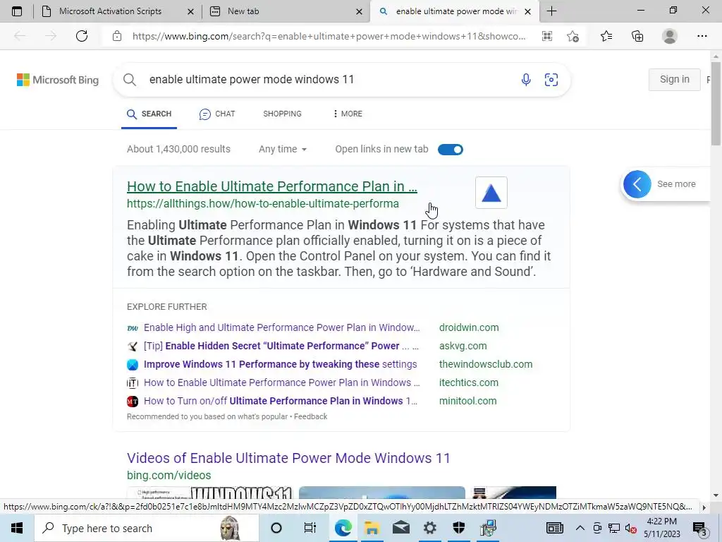722x542 pixels.
Task: Expand the See more side panel arrow
Action: pos(637,184)
